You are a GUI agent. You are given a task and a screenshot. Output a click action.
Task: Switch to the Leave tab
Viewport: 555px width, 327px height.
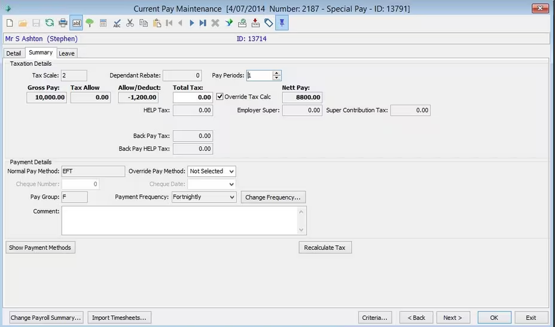pos(66,53)
